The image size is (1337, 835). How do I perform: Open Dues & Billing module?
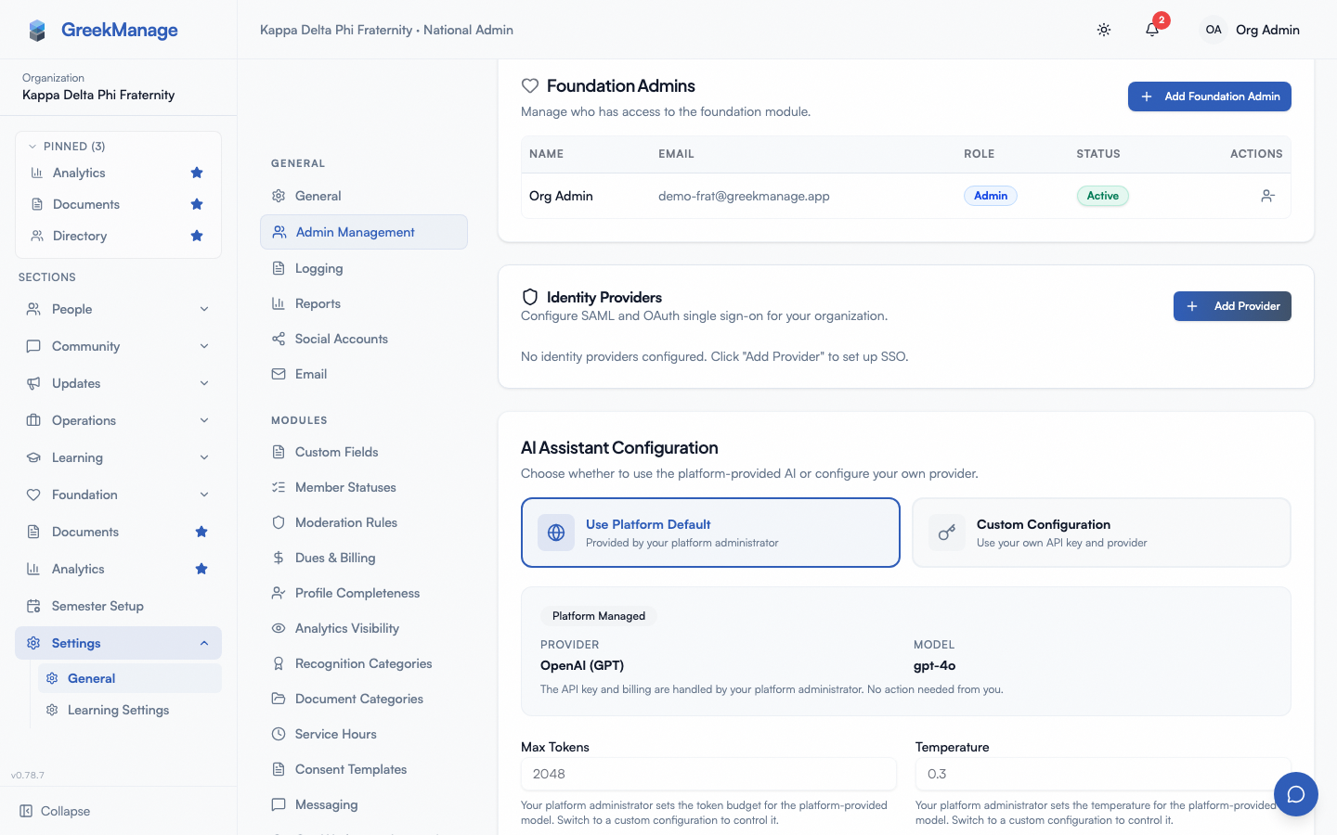[x=364, y=558]
